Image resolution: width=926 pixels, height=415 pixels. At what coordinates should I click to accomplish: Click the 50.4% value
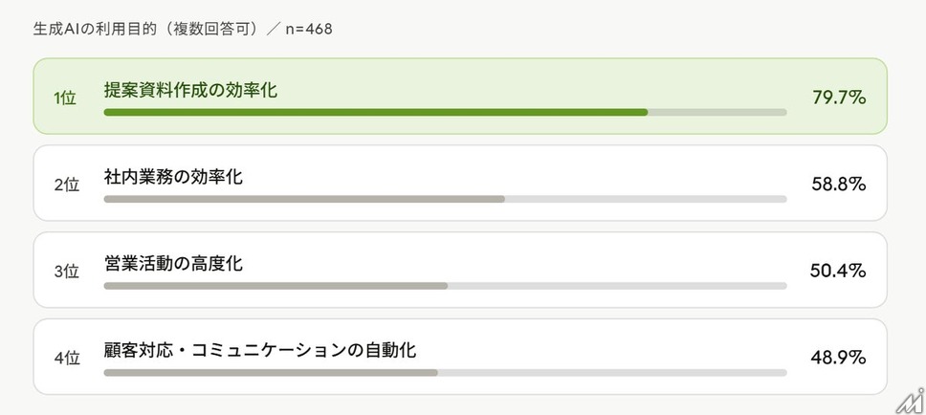point(838,271)
